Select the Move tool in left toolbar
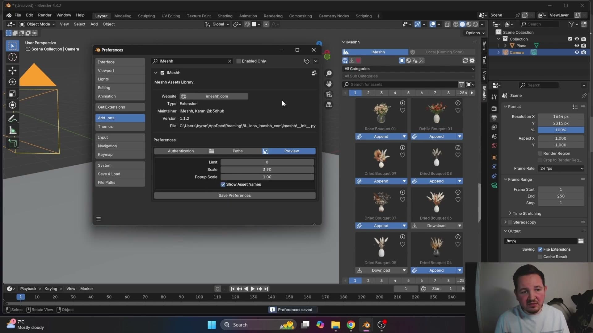This screenshot has width=593, height=333. [x=12, y=70]
